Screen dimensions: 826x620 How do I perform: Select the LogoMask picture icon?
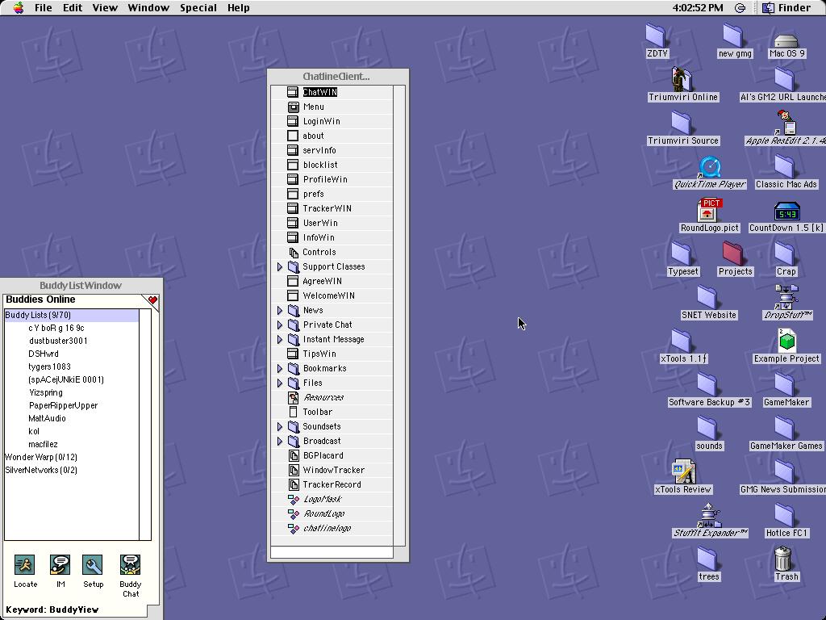[x=294, y=499]
